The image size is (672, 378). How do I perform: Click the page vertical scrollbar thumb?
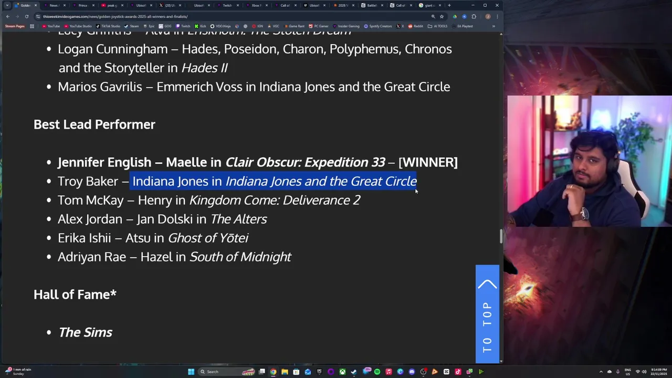(x=501, y=237)
